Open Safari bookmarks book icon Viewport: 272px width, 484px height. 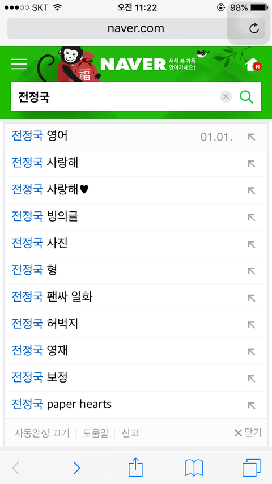pos(194,468)
